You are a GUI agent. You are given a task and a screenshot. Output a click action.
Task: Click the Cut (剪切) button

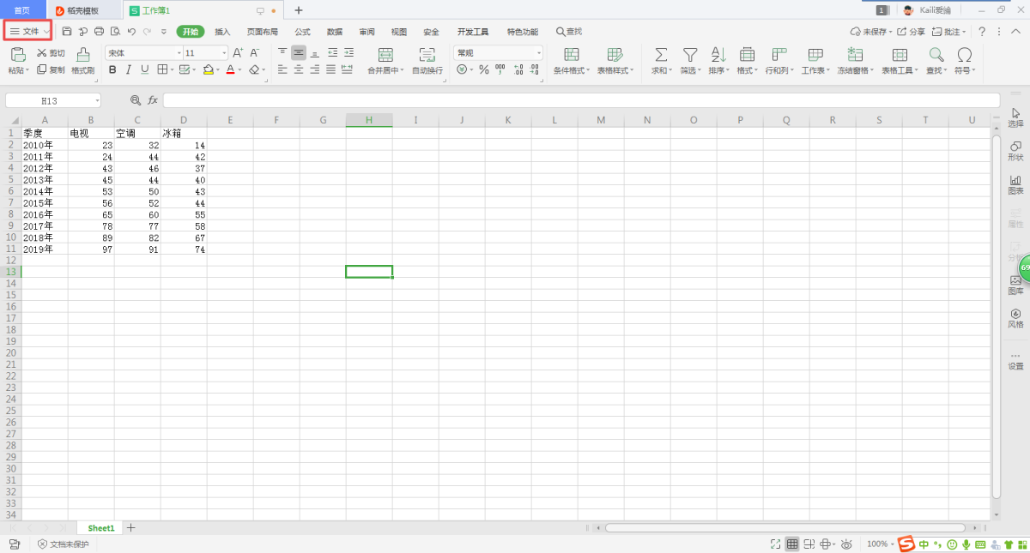(51, 53)
